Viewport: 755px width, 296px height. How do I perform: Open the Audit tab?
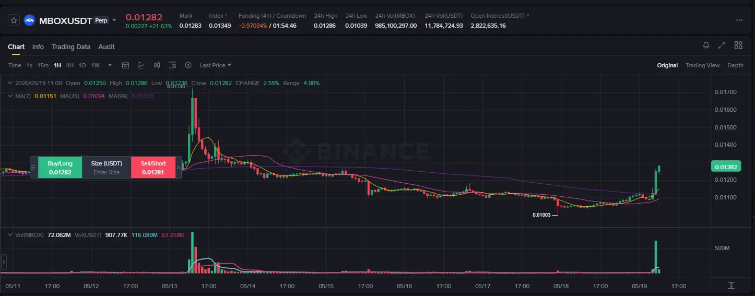coord(107,46)
